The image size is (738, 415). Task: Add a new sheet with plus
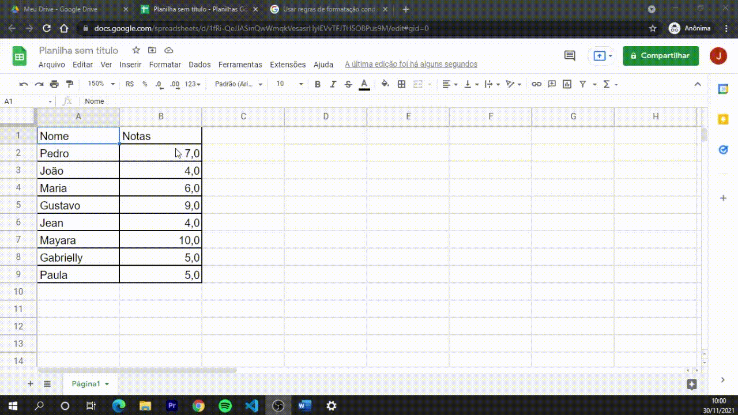(31, 384)
